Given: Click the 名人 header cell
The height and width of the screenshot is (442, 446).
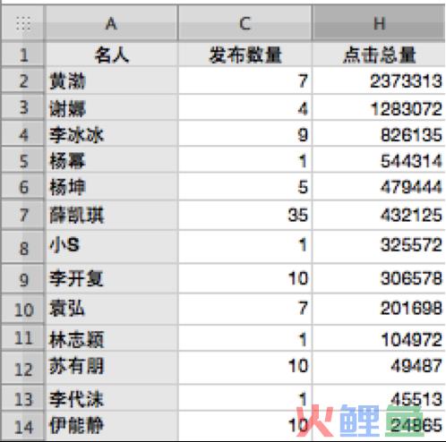Looking at the screenshot, I should click(x=111, y=55).
